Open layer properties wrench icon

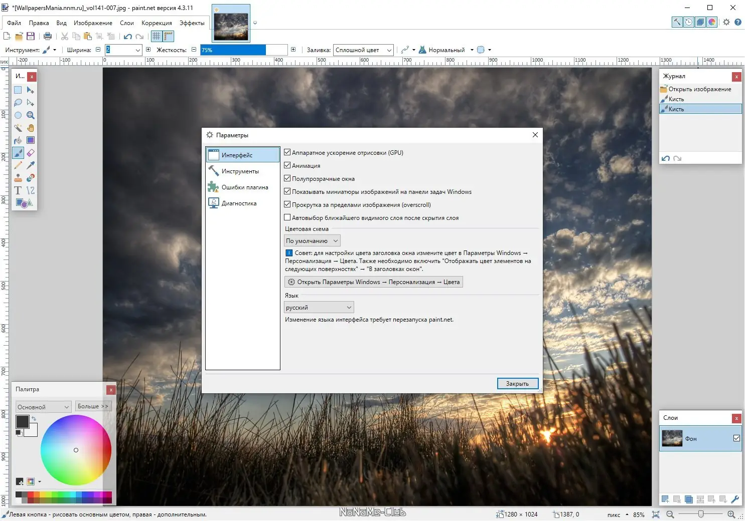pos(735,499)
